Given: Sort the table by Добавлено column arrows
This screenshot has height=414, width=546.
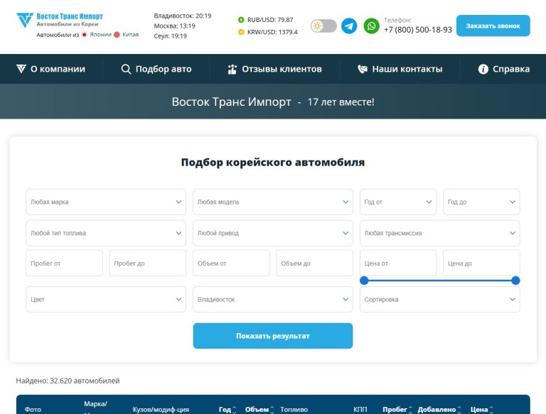Looking at the screenshot, I should (x=459, y=410).
